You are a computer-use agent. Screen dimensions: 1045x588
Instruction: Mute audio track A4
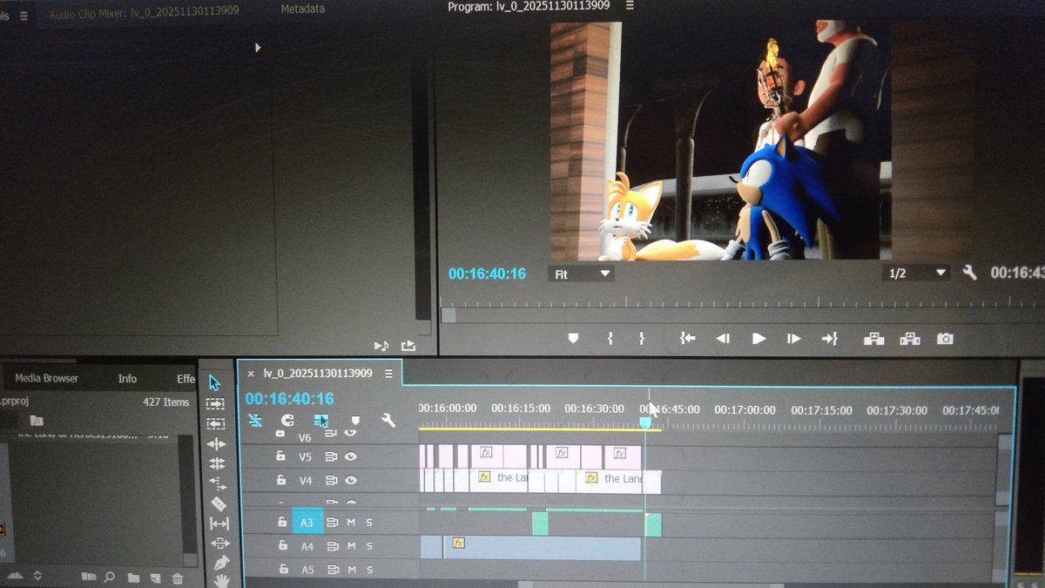tap(352, 546)
